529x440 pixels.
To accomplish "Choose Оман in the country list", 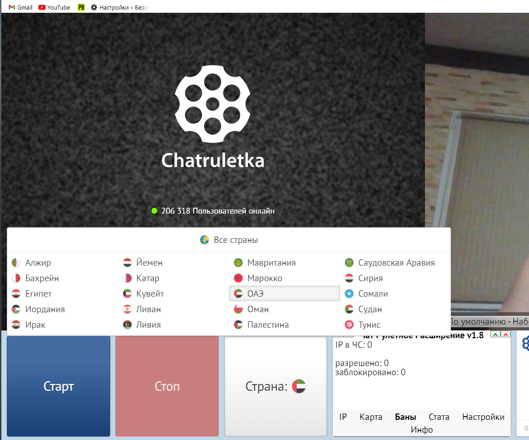I will tap(284, 309).
